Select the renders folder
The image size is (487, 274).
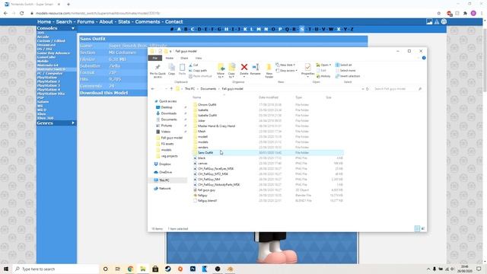click(203, 147)
